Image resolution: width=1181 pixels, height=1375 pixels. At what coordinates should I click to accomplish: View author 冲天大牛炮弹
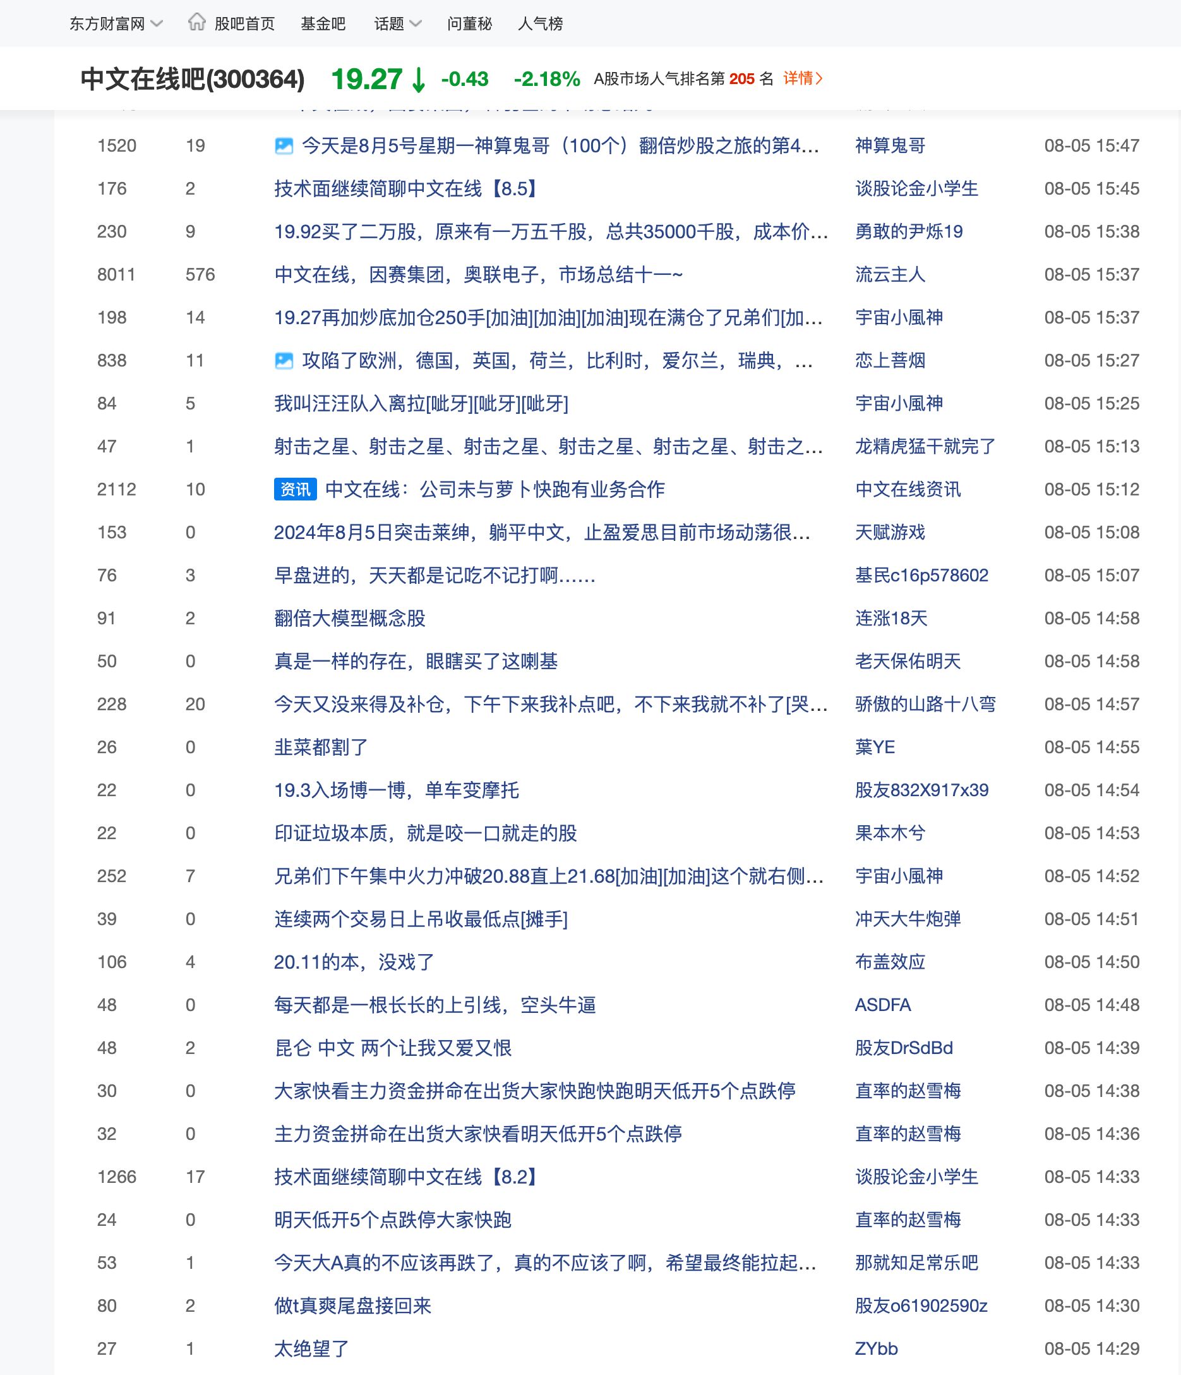coord(908,920)
